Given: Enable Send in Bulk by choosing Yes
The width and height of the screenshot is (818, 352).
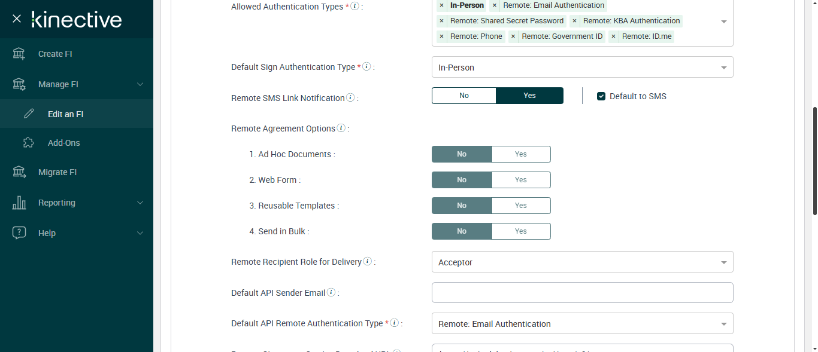Looking at the screenshot, I should point(520,231).
